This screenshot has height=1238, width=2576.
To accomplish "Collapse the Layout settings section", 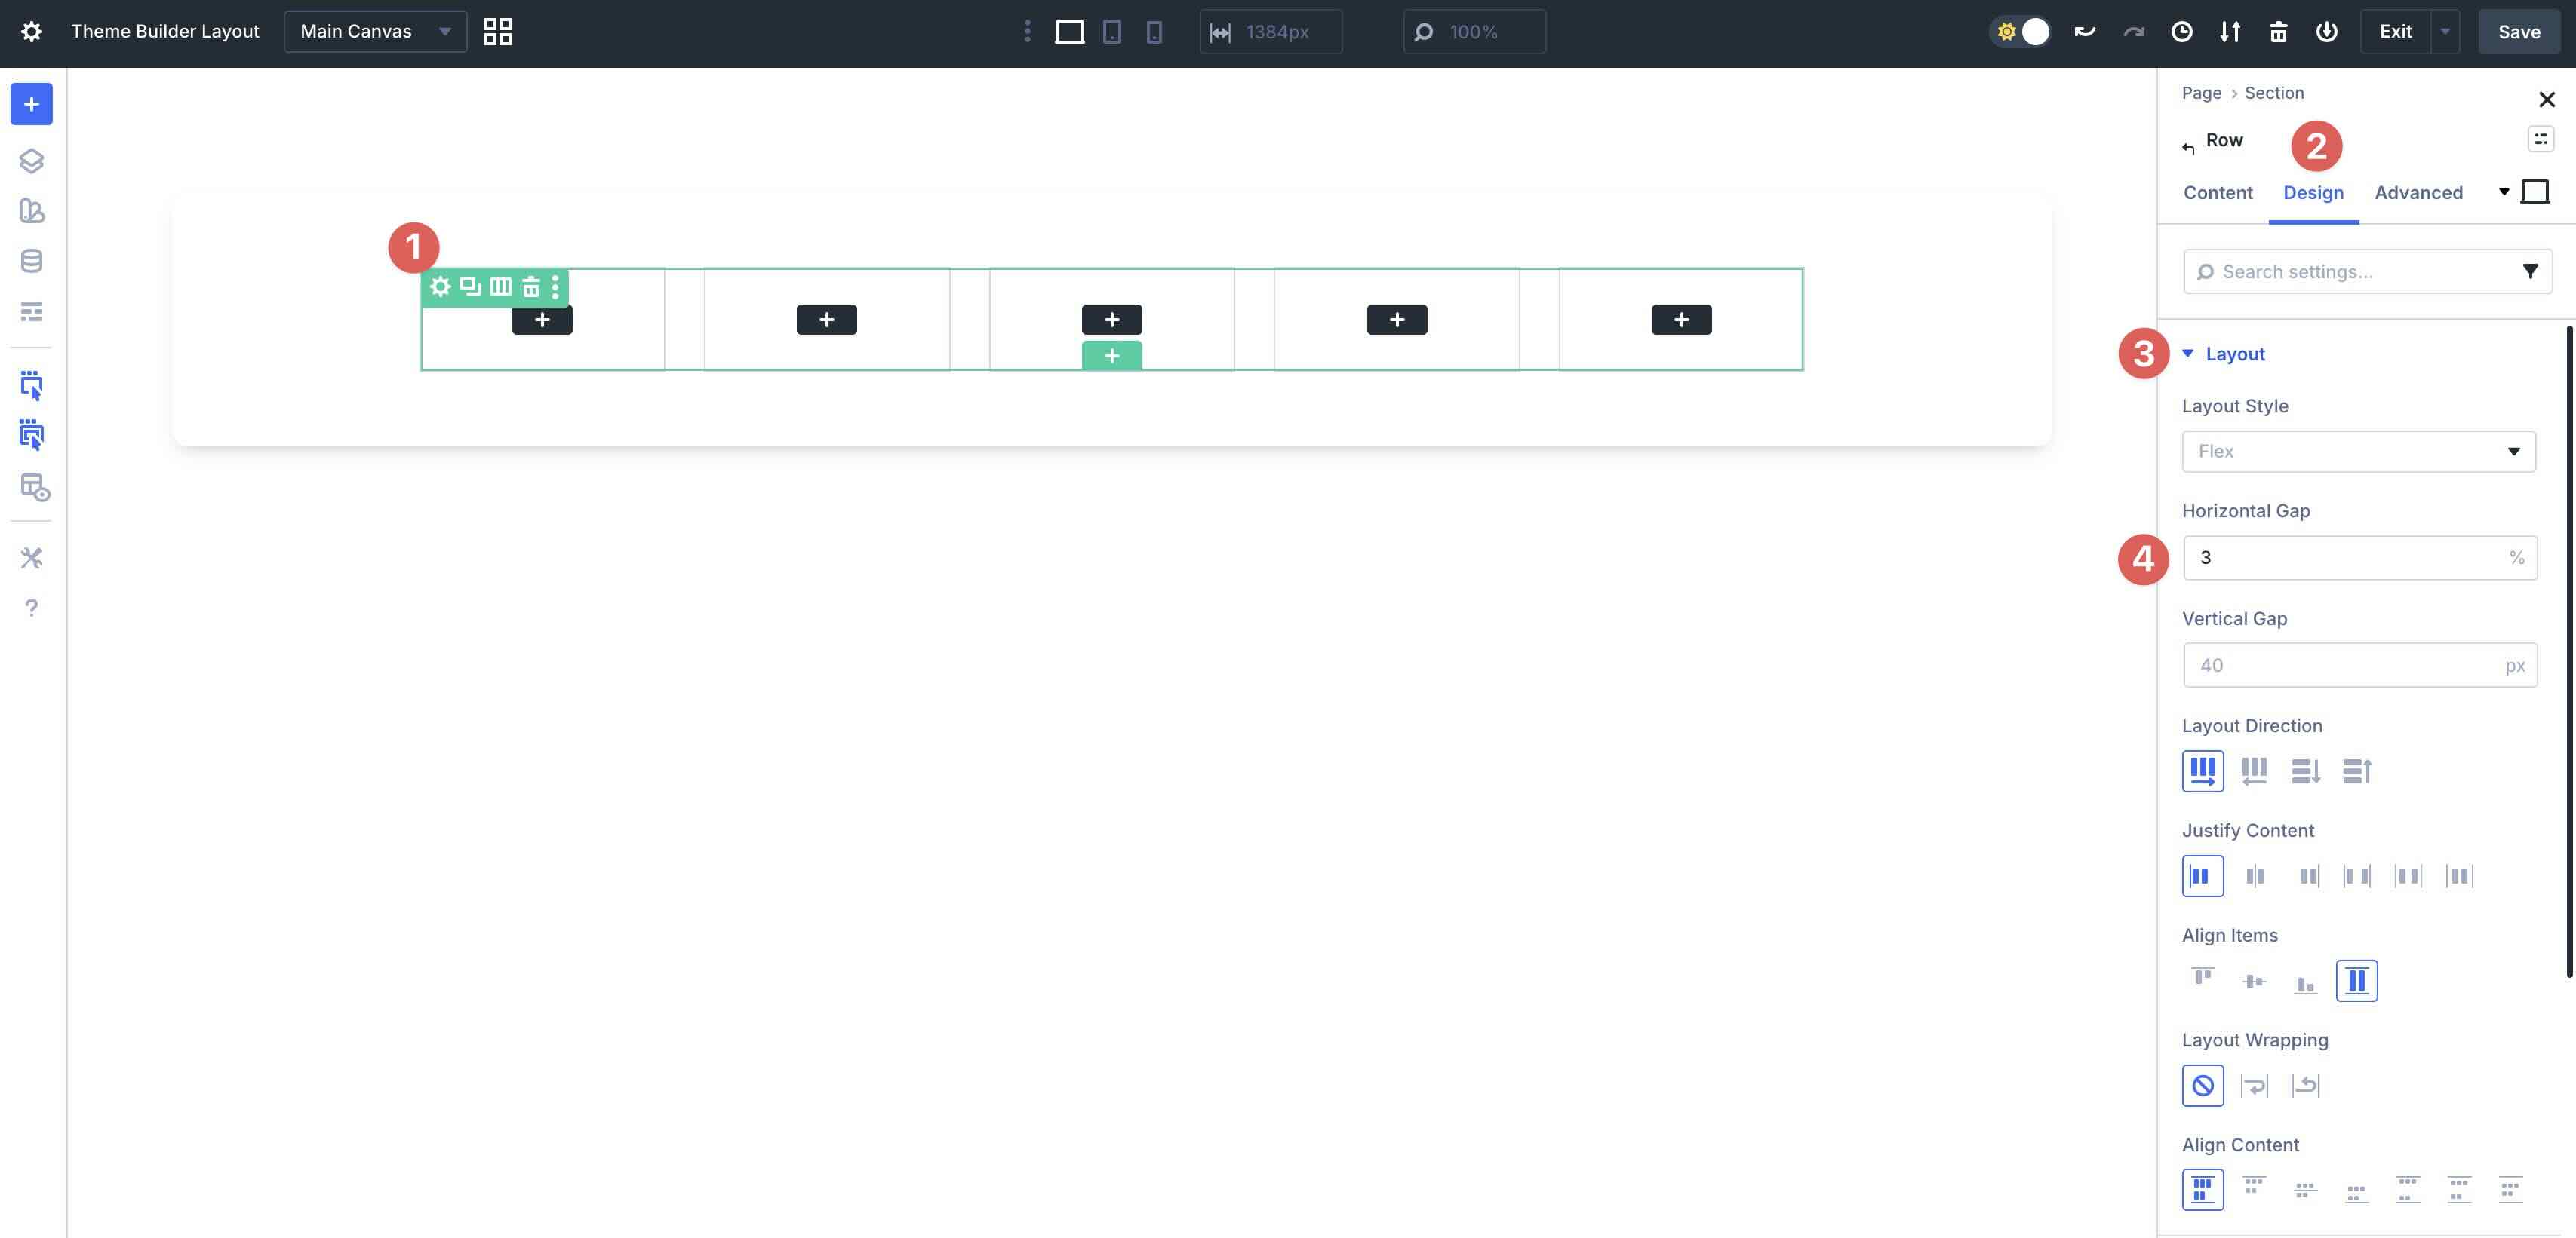I will pos(2188,354).
